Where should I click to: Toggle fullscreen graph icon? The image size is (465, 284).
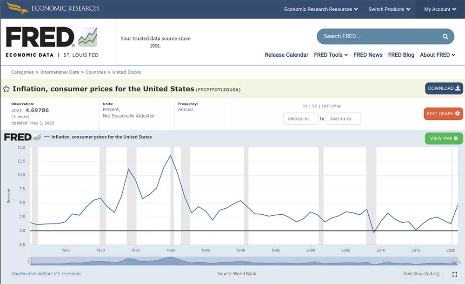coord(455,275)
